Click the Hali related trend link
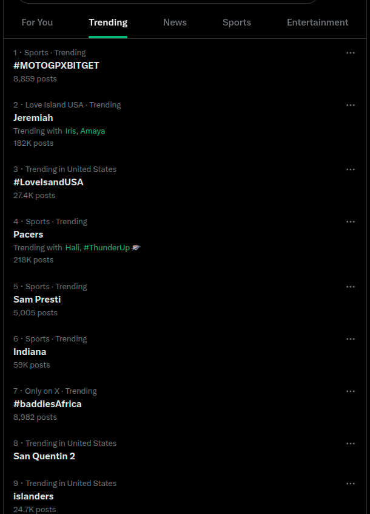The image size is (370, 514). pyautogui.click(x=72, y=247)
